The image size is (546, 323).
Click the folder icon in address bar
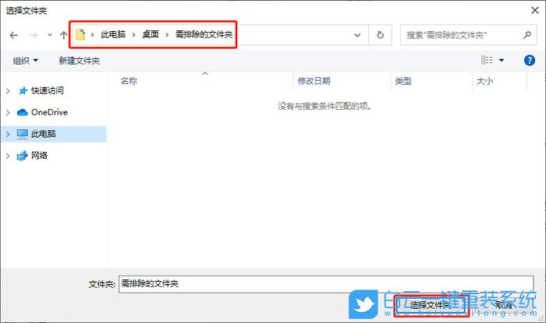[x=80, y=34]
